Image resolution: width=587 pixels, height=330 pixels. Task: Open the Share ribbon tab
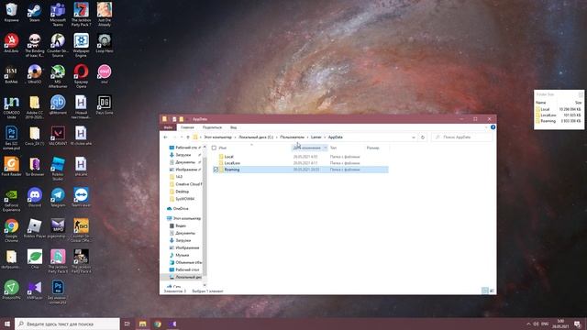point(212,127)
